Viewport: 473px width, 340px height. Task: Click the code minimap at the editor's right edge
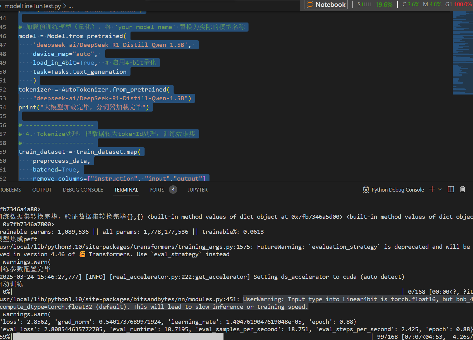(x=463, y=52)
